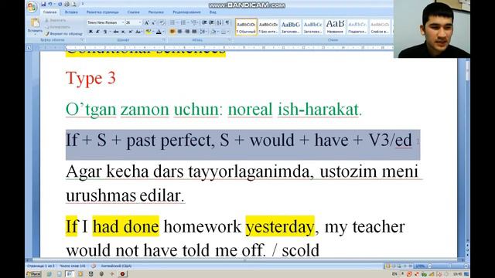Open the font size dropdown showing 26
Image resolution: width=495 pixels, height=278 pixels.
point(140,22)
